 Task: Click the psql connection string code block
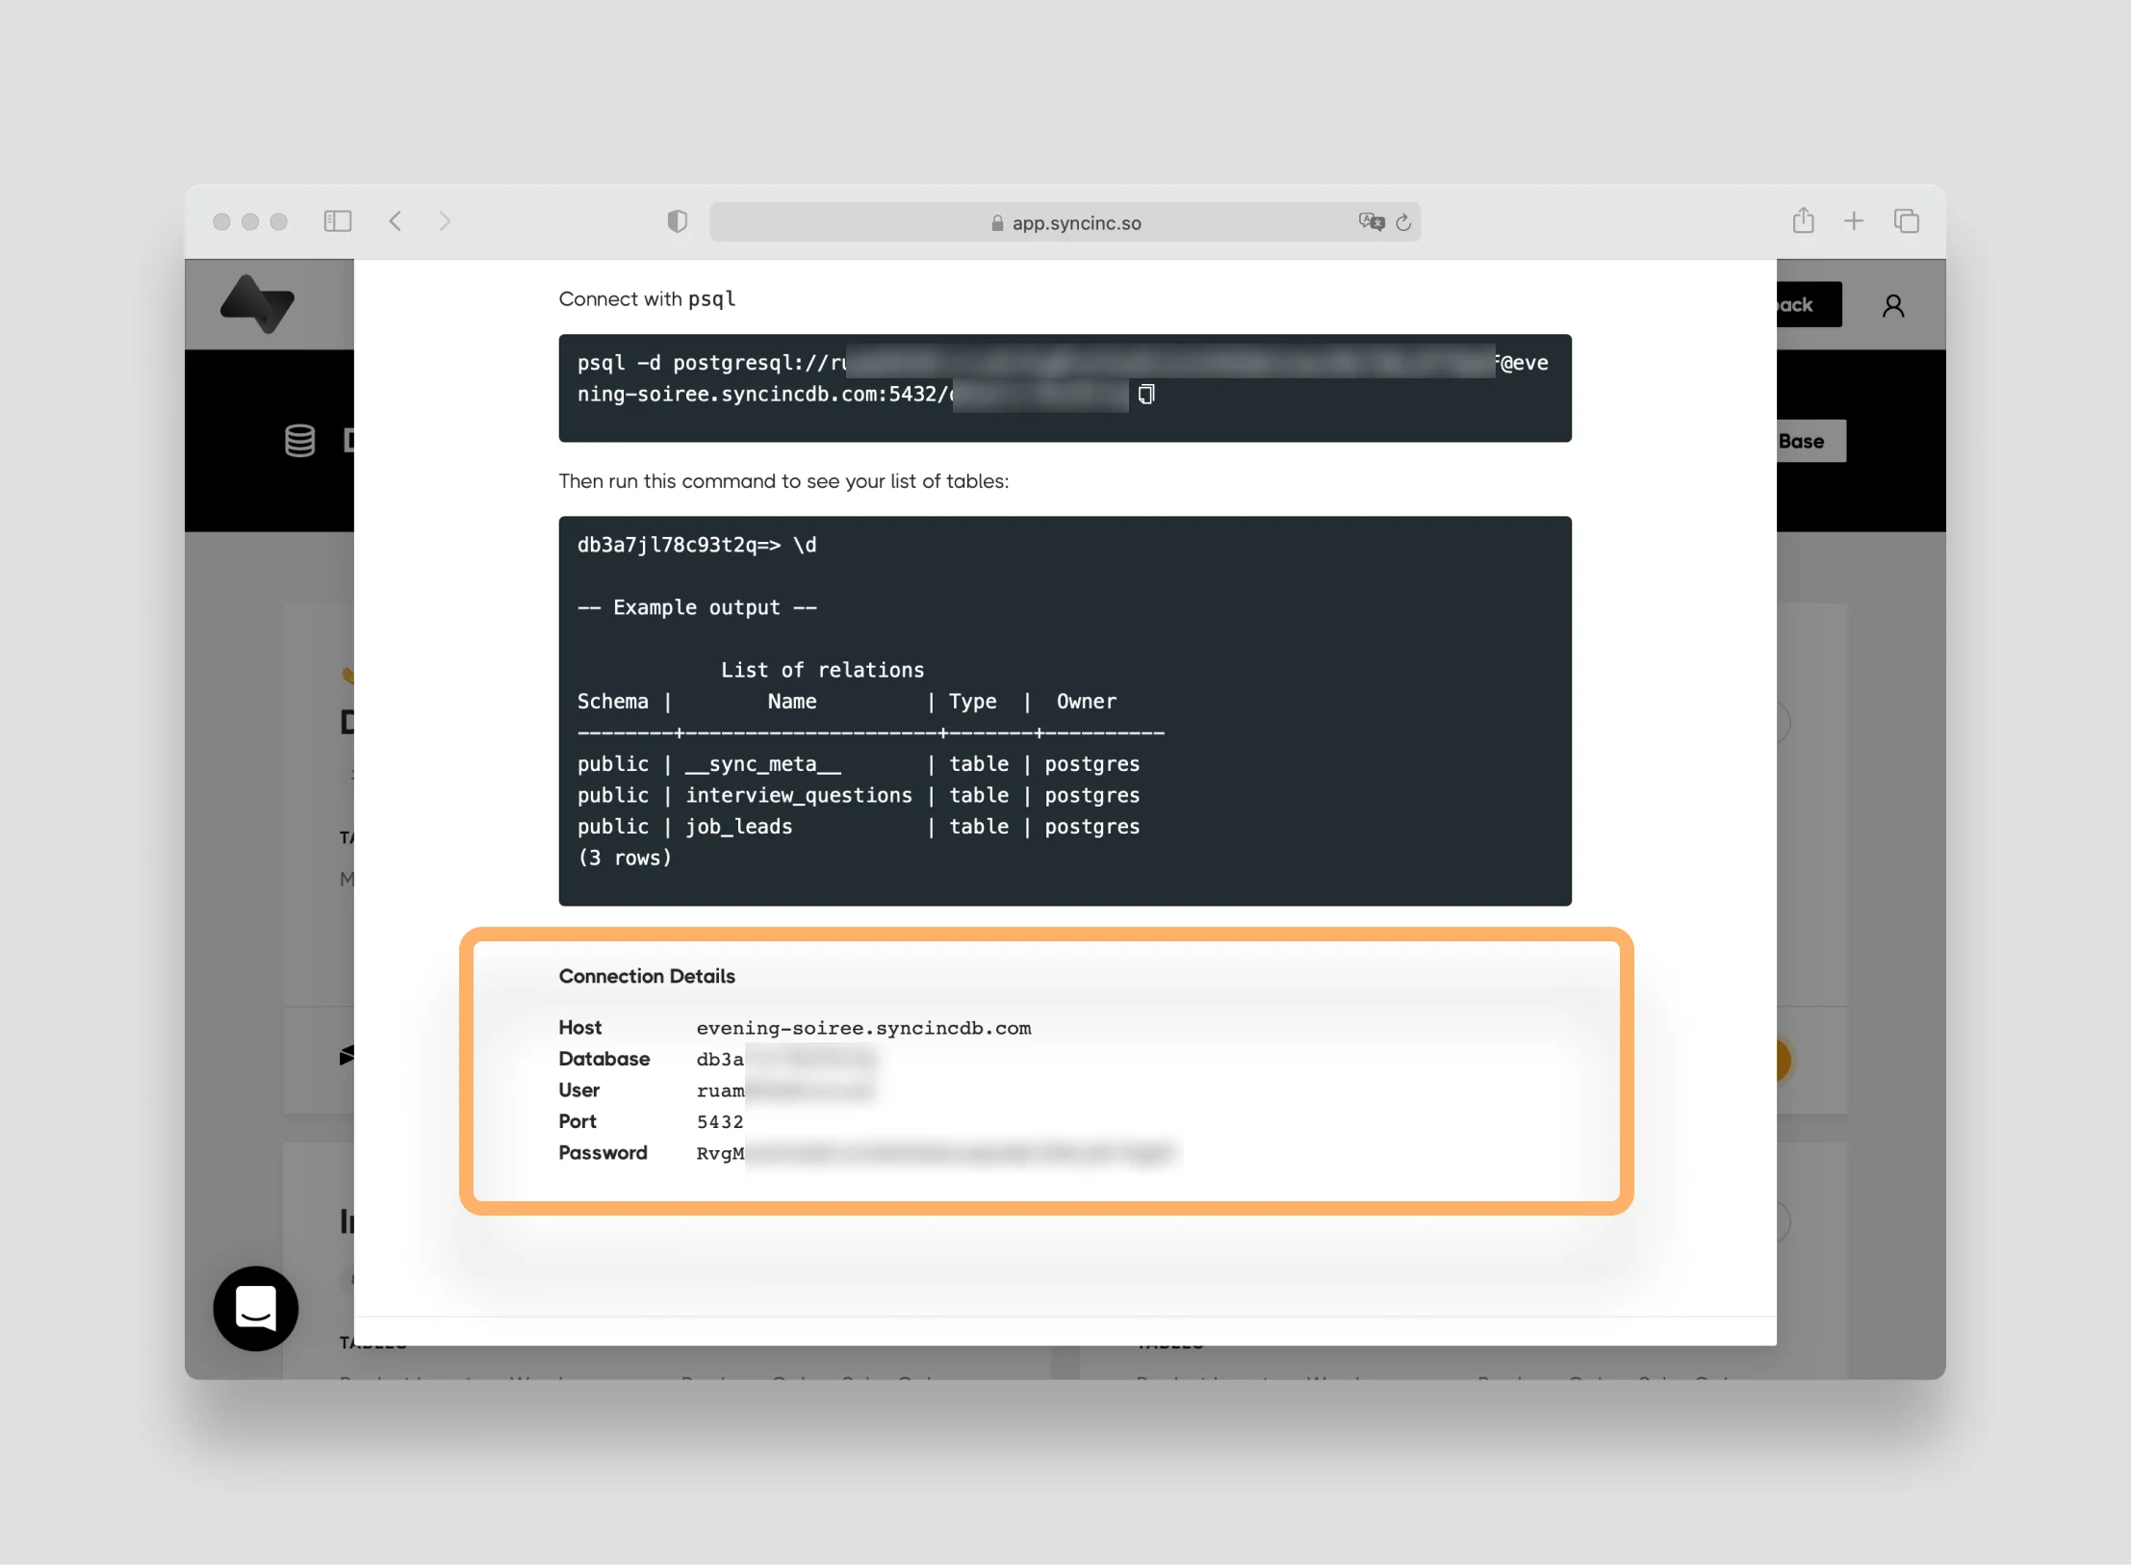[x=1065, y=388]
